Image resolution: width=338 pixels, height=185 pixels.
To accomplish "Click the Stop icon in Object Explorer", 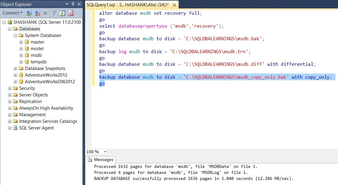I will (45, 13).
